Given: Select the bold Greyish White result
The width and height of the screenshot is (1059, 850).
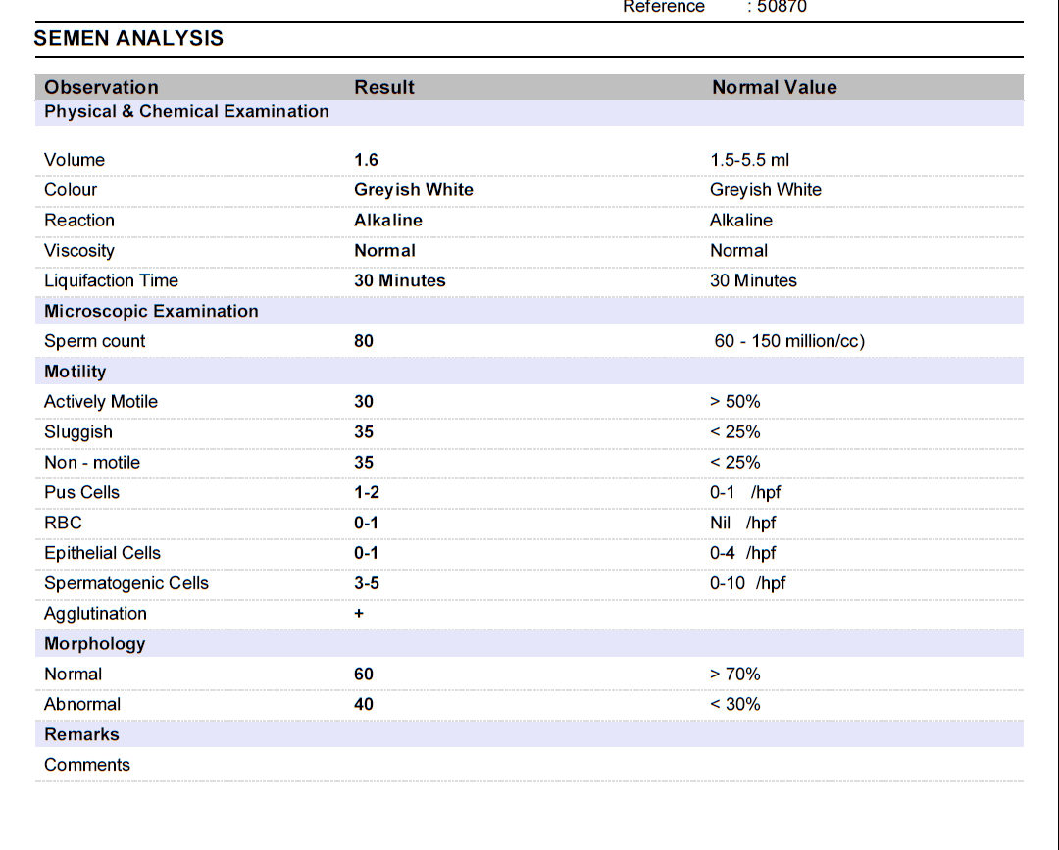Looking at the screenshot, I should (x=414, y=190).
